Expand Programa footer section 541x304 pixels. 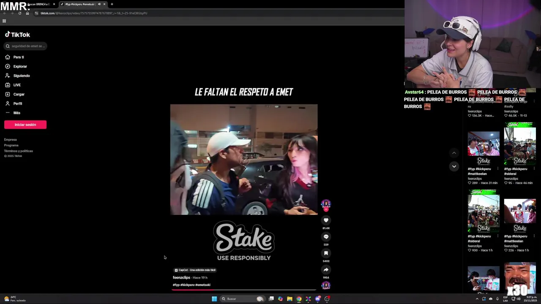[x=11, y=145]
